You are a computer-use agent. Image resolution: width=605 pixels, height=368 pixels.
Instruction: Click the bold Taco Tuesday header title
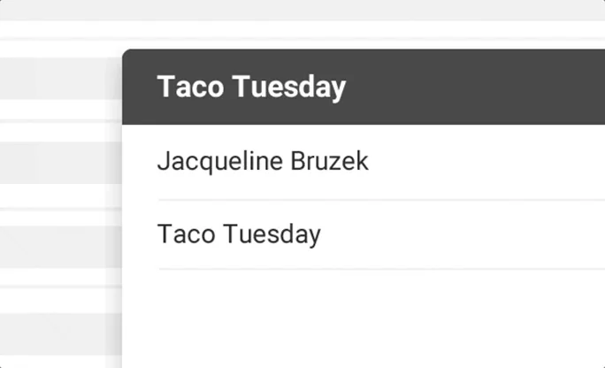point(251,88)
